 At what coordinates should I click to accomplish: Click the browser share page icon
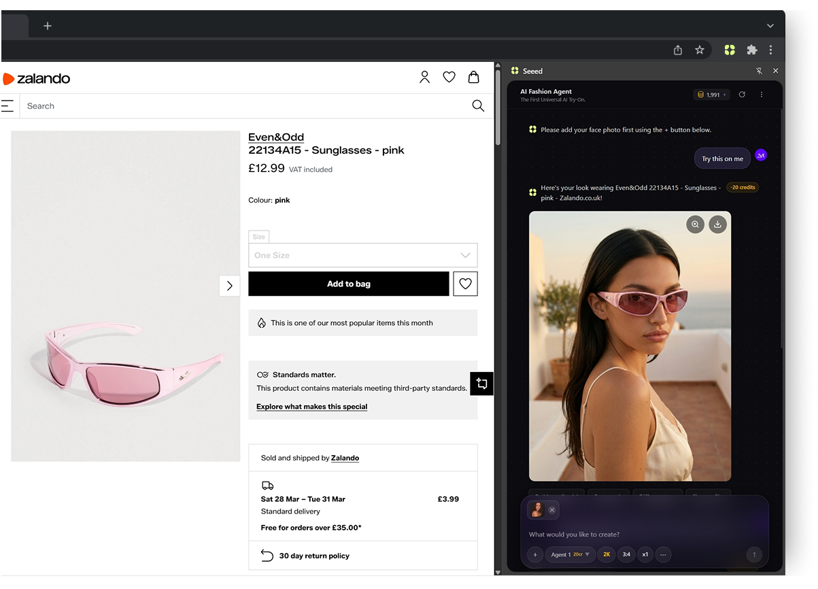678,50
